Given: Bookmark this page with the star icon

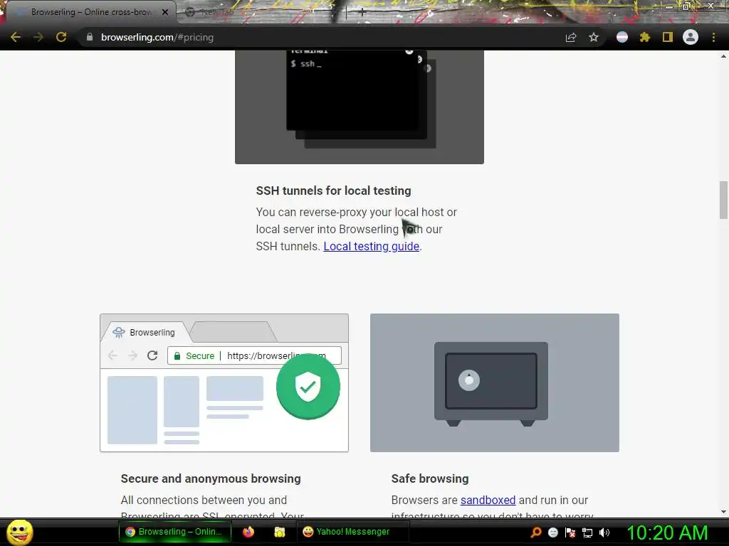Looking at the screenshot, I should point(594,37).
